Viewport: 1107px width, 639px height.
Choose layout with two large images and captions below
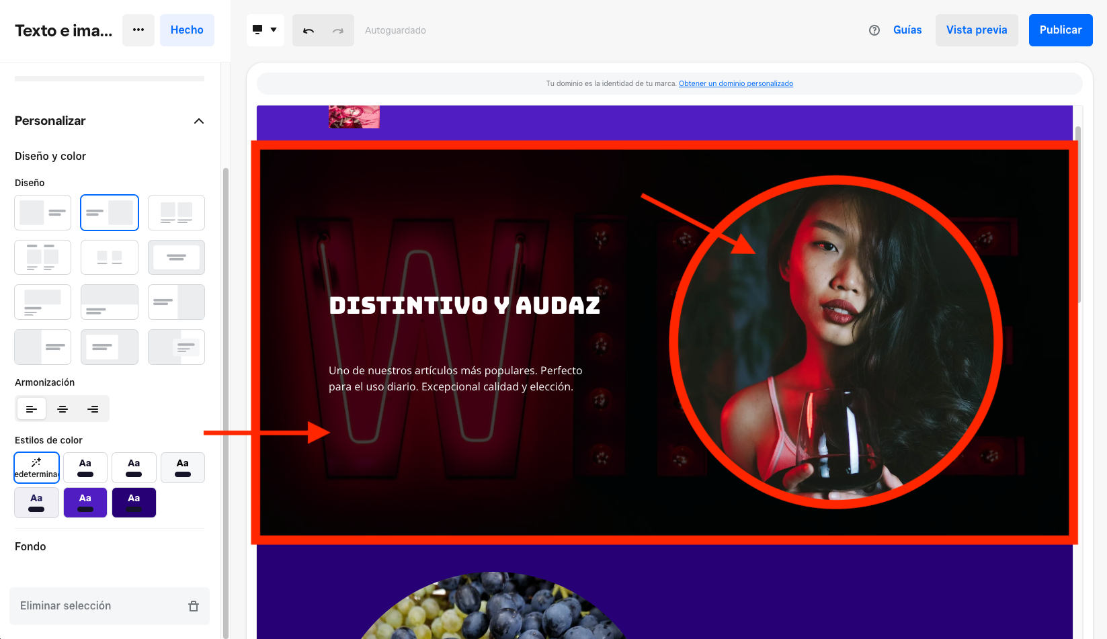(x=176, y=212)
